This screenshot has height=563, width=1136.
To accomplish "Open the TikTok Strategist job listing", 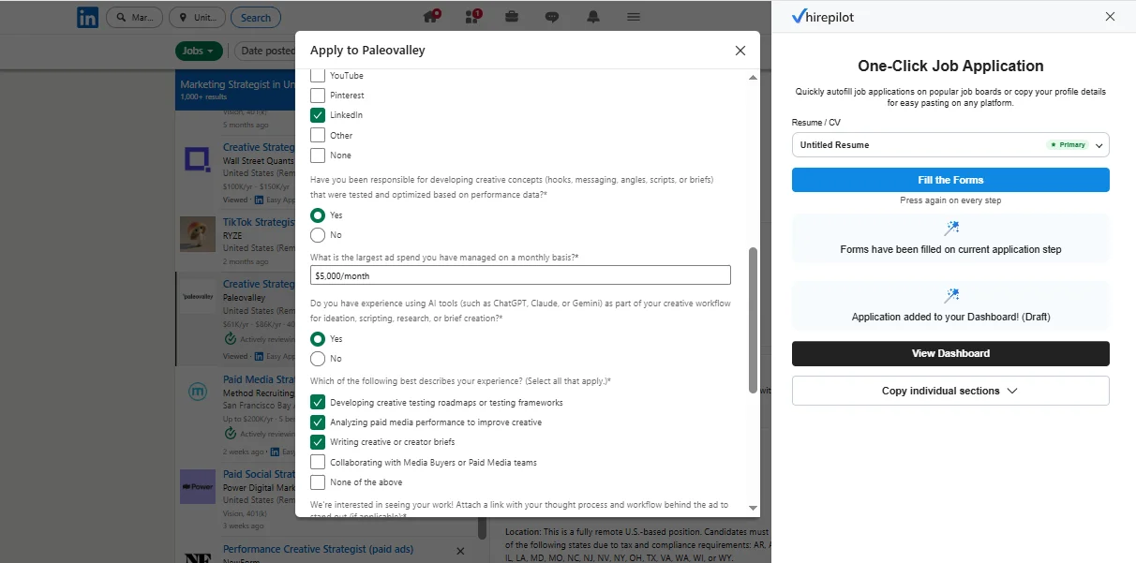I will pos(260,222).
